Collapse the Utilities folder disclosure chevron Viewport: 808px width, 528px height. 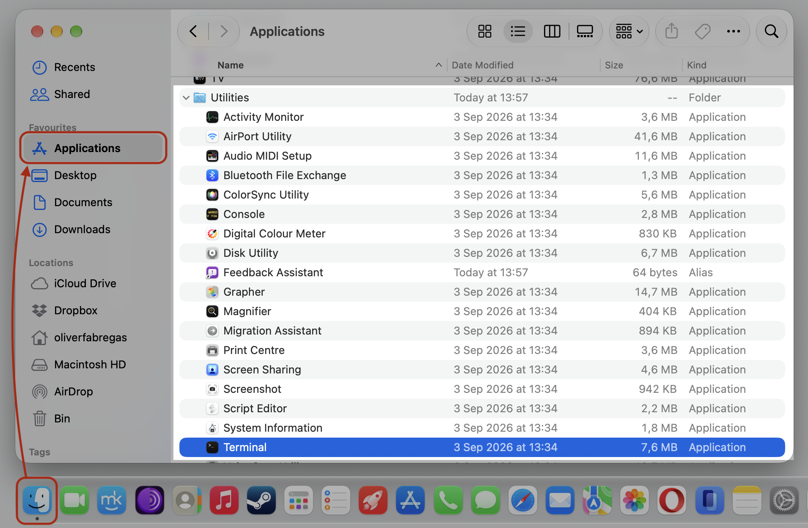(x=186, y=98)
